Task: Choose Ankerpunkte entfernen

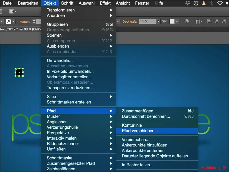Action: coord(157,150)
